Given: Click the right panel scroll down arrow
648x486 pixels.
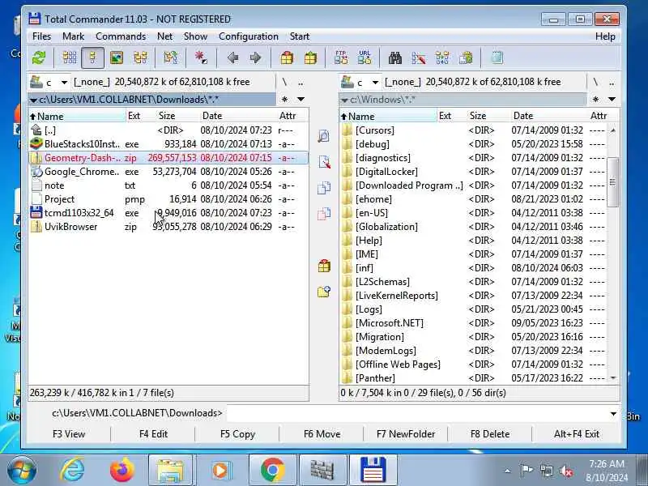Looking at the screenshot, I should click(x=613, y=377).
